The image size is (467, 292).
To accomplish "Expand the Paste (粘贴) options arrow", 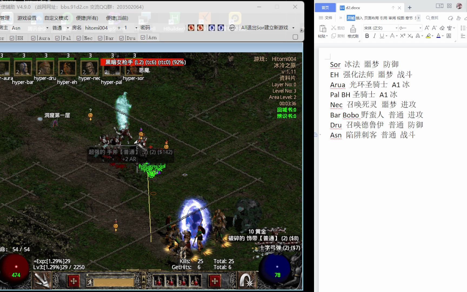I will tap(327, 36).
